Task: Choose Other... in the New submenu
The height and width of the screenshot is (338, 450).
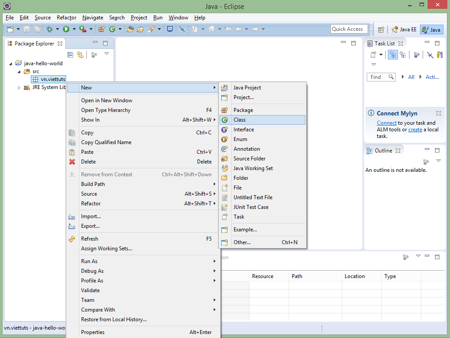Action: (262, 242)
